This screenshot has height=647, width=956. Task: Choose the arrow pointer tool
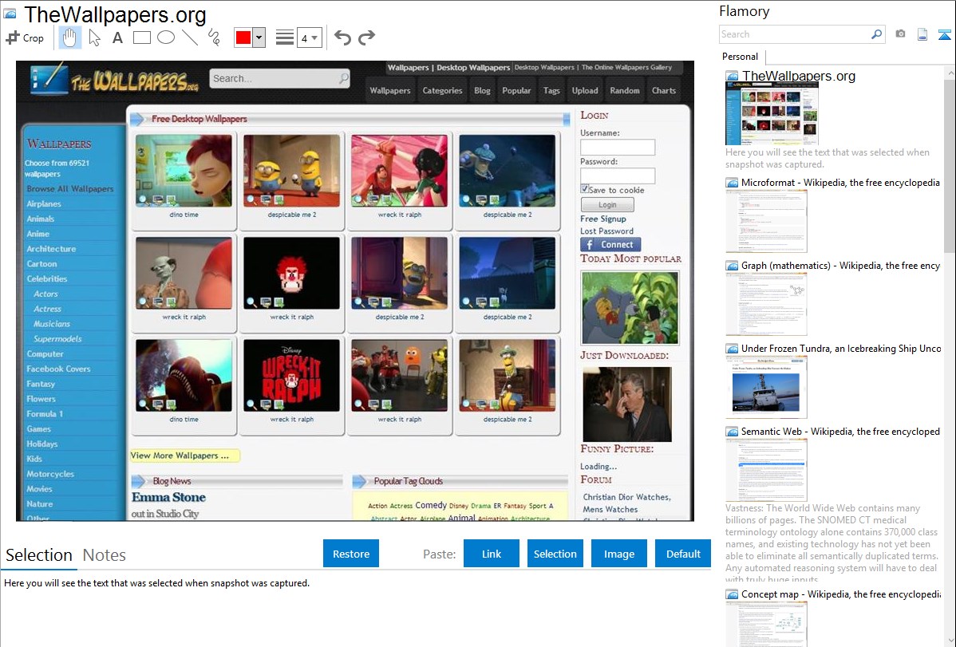tap(94, 37)
